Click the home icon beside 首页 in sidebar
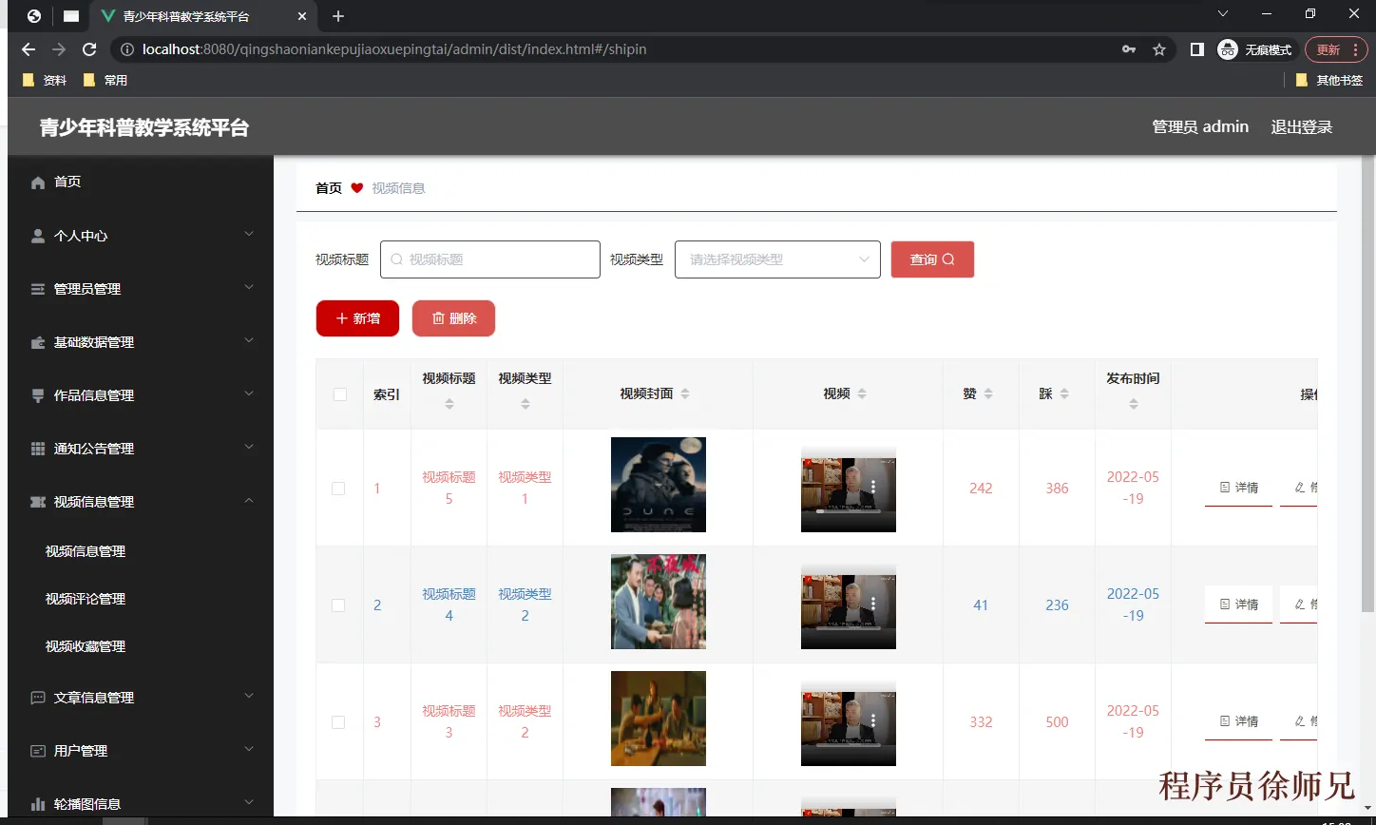1376x825 pixels. [x=38, y=182]
